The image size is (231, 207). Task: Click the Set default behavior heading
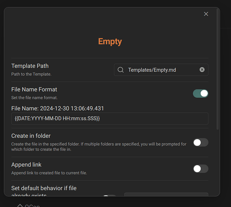click(x=44, y=191)
